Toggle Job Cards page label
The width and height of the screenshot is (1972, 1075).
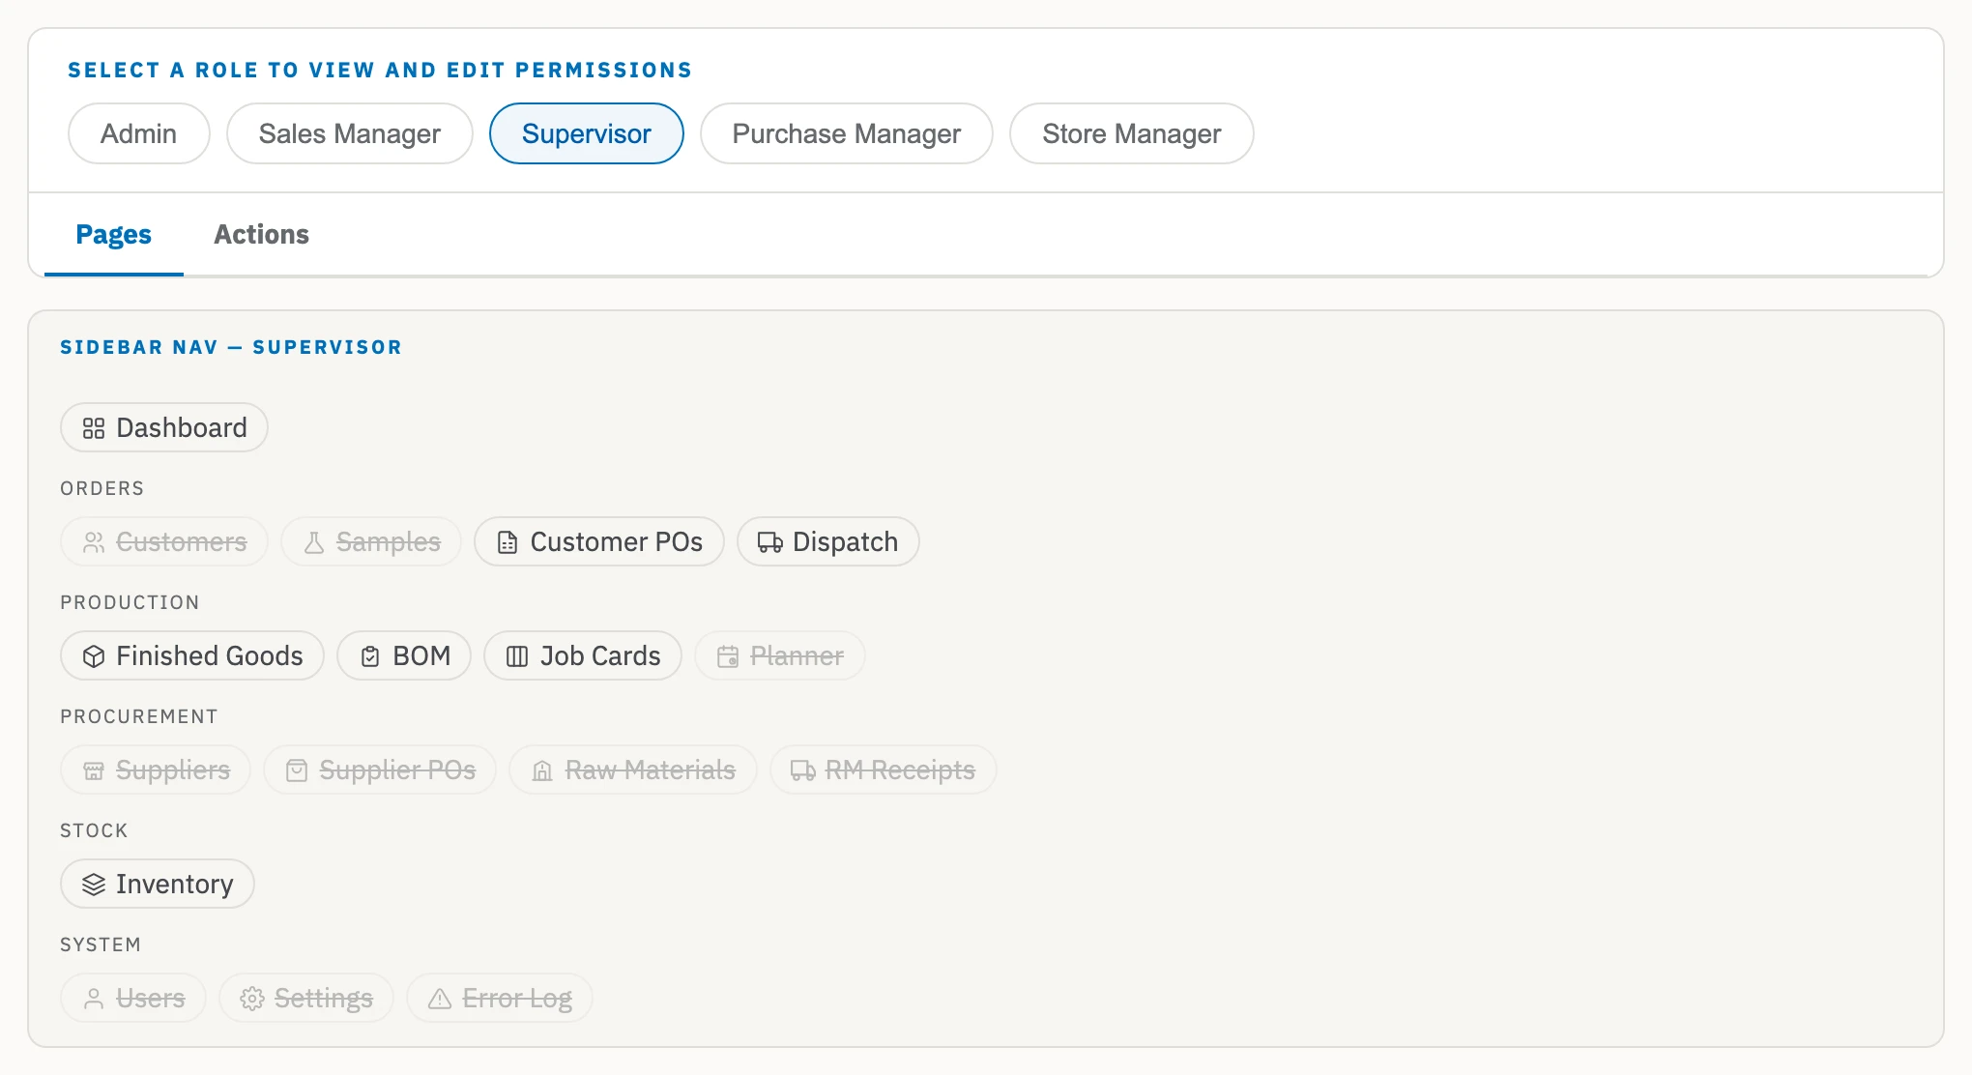600,655
